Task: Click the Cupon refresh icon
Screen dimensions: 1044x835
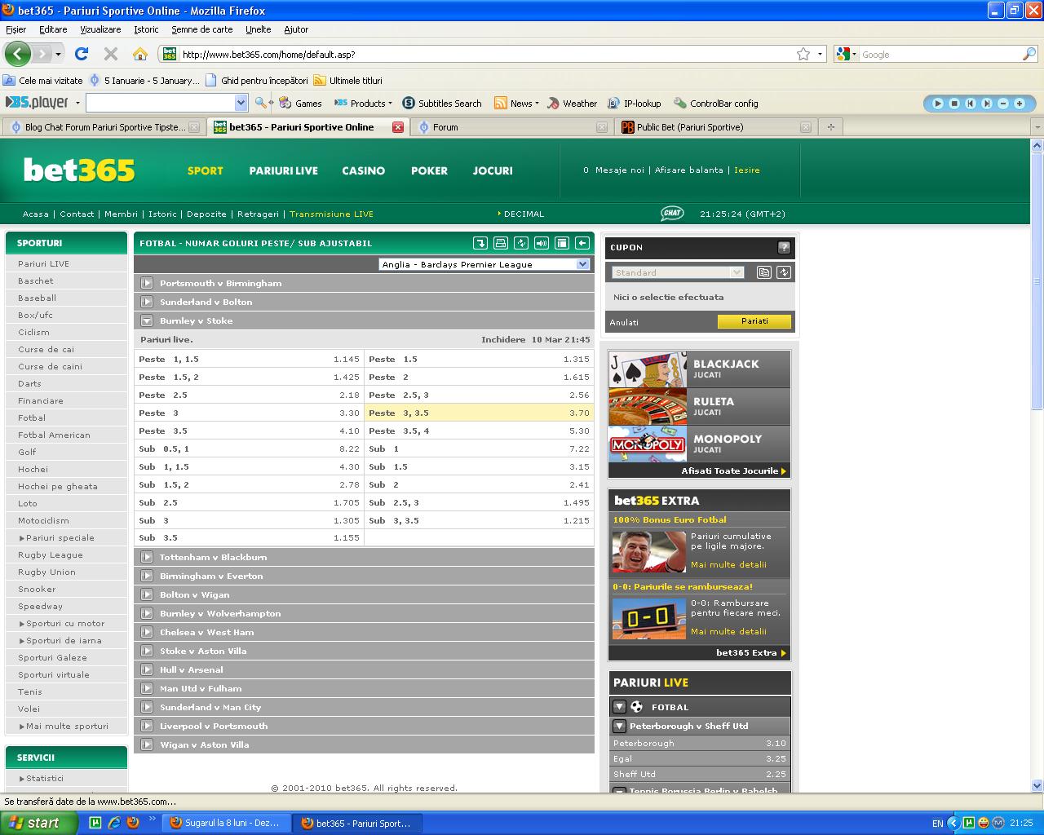Action: tap(784, 272)
